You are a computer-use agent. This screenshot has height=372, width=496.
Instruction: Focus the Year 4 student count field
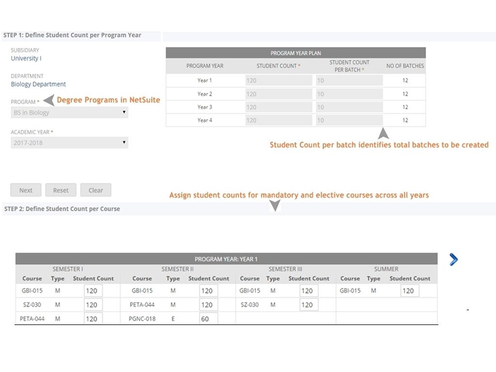tap(279, 120)
